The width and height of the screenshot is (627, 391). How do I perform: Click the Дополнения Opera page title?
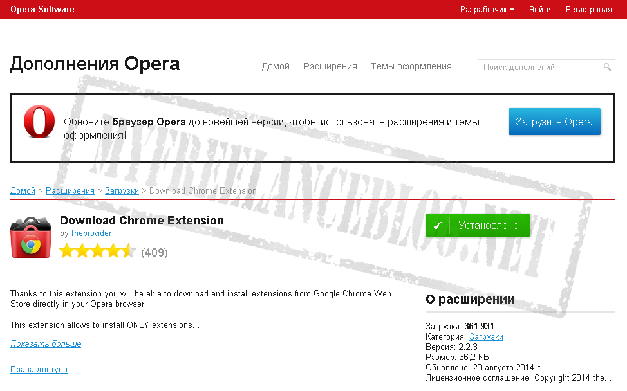(95, 64)
